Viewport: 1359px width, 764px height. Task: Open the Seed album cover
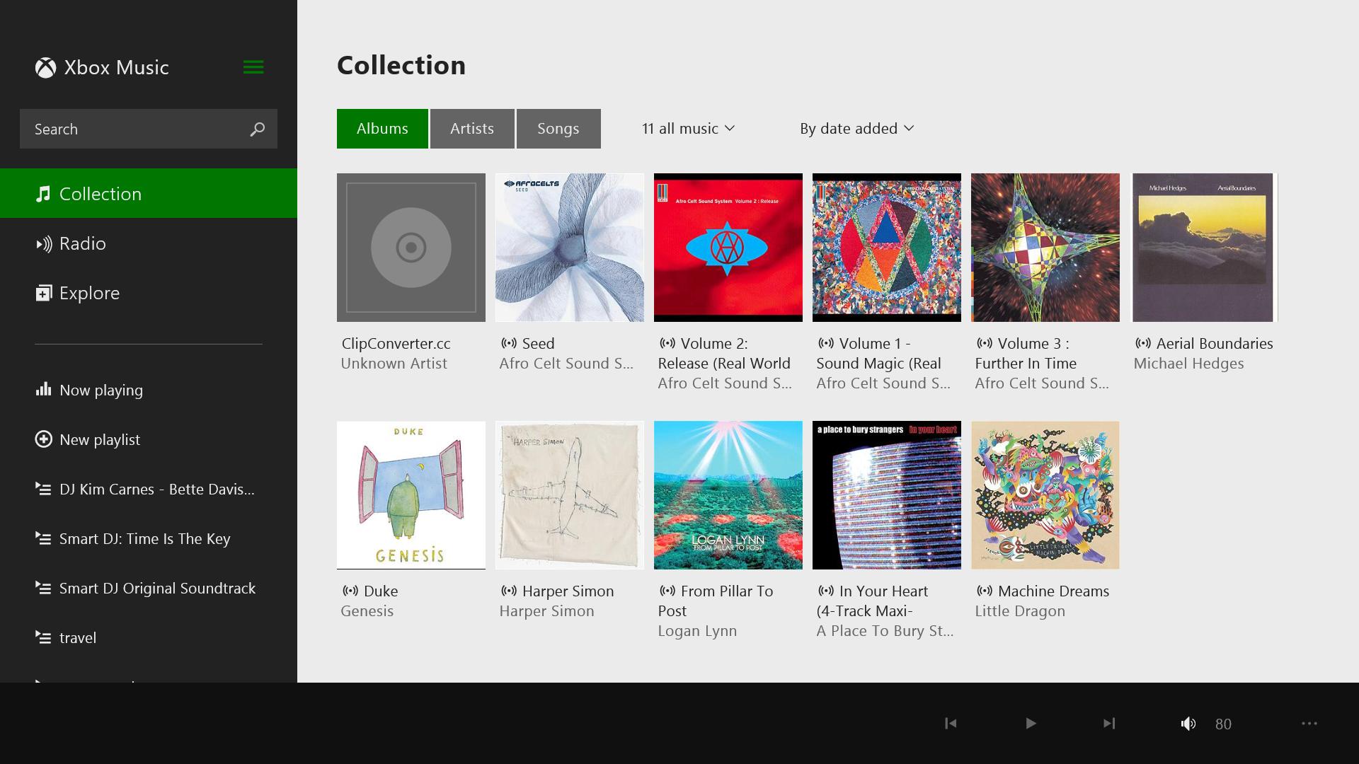(570, 248)
